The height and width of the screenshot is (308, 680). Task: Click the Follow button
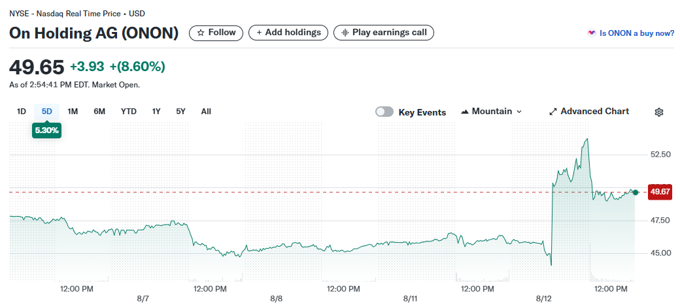(x=216, y=33)
